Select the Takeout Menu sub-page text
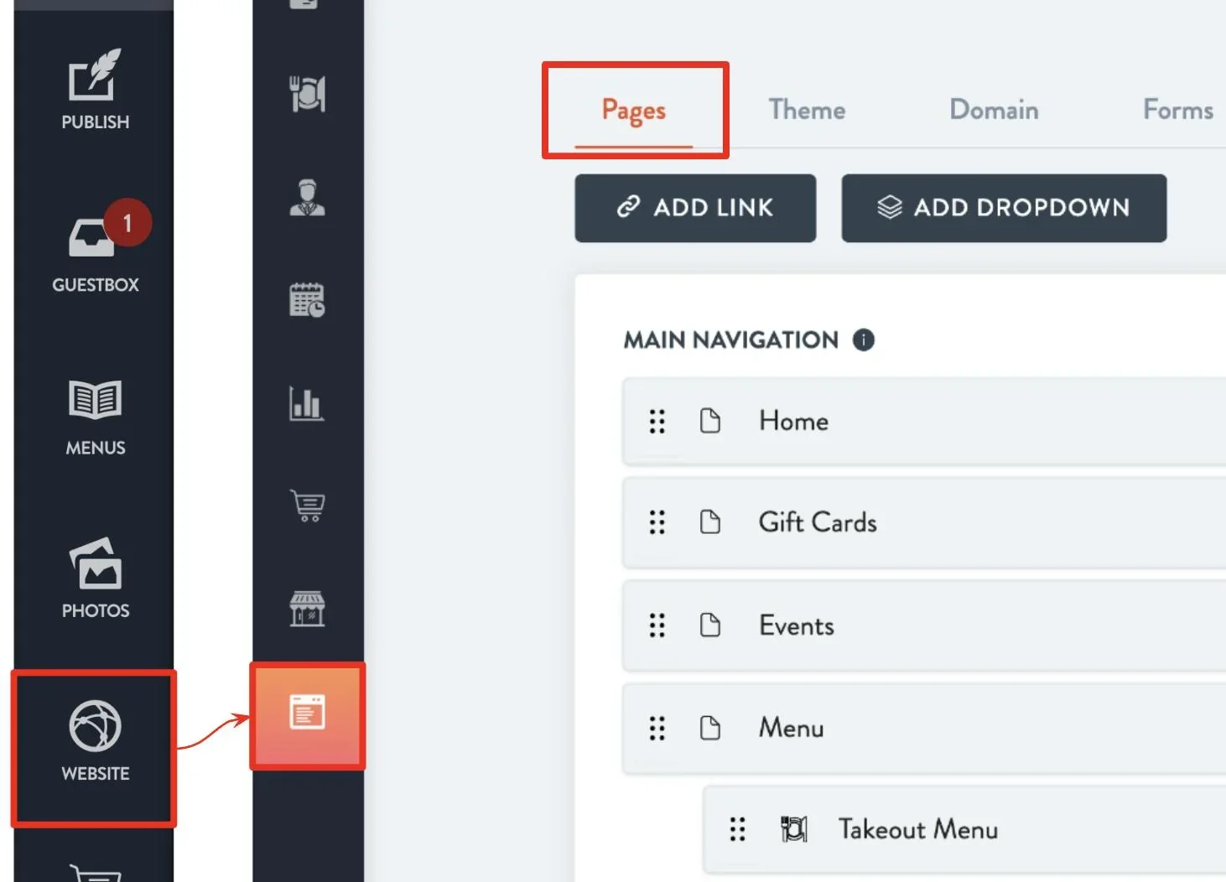The image size is (1226, 882). click(x=918, y=829)
